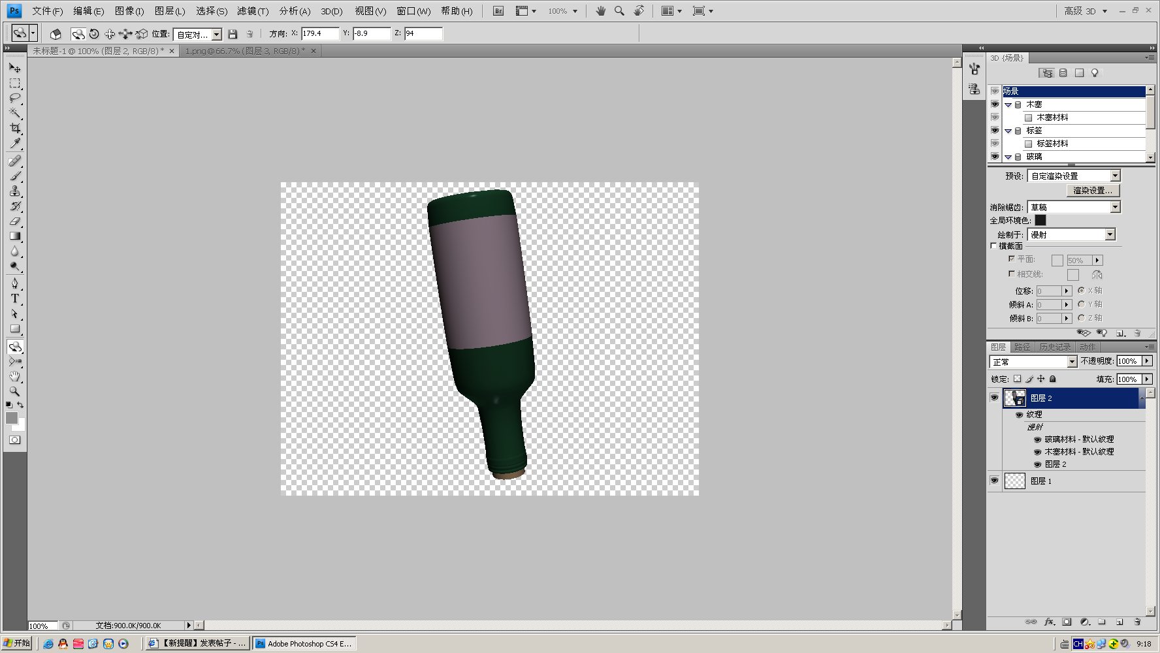Switch to the 发表帖子 browser taskbar window
This screenshot has width=1160, height=653.
click(197, 643)
